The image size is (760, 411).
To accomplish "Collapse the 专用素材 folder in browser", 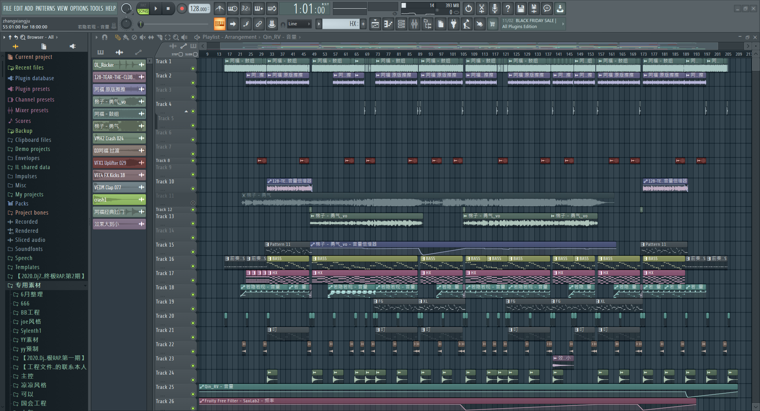I will click(x=28, y=285).
